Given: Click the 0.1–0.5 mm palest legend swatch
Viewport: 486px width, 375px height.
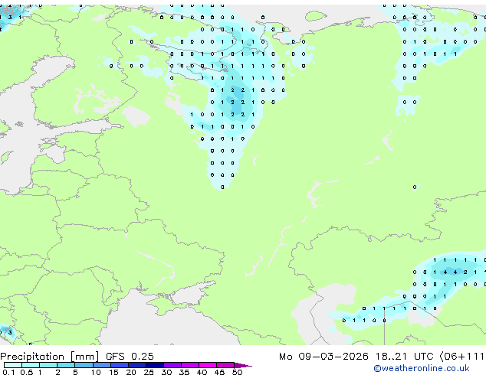Looking at the screenshot, I should tap(13, 365).
